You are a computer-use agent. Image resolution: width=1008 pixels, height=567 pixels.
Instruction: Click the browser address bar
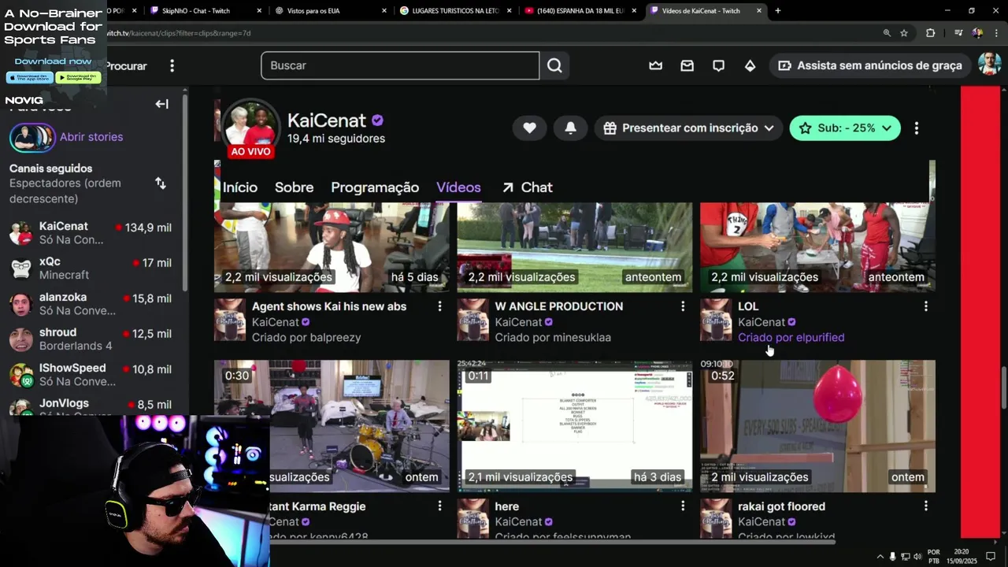pos(488,33)
